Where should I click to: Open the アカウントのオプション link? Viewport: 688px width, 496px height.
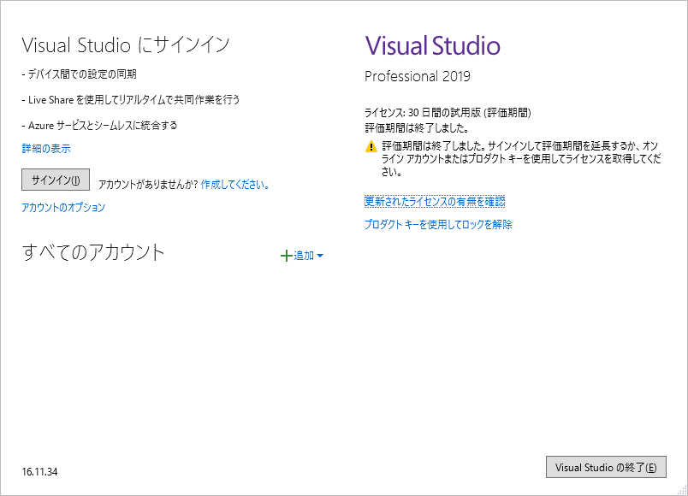(63, 208)
